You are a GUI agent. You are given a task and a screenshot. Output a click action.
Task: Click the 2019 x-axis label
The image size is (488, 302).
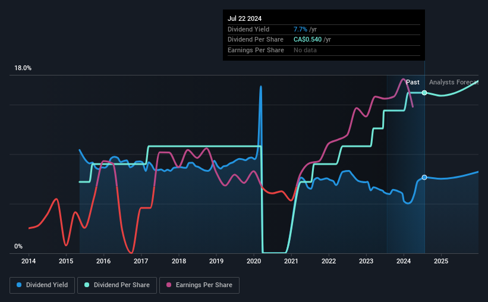(x=216, y=261)
